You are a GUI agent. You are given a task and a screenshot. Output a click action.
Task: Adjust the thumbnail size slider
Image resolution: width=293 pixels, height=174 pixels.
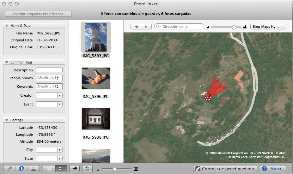pyautogui.click(x=115, y=169)
